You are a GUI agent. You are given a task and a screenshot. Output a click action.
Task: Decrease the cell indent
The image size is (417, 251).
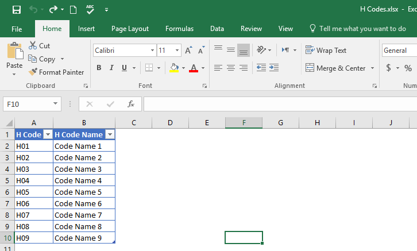click(x=261, y=68)
